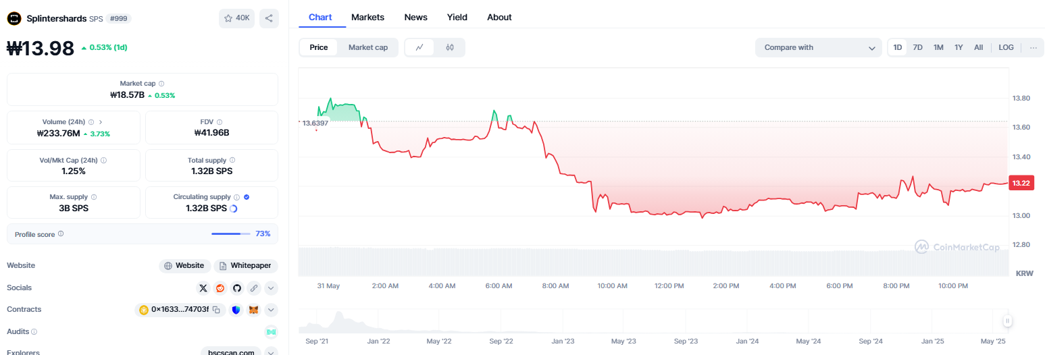Set chart range to 1M
The height and width of the screenshot is (355, 1045).
point(938,47)
